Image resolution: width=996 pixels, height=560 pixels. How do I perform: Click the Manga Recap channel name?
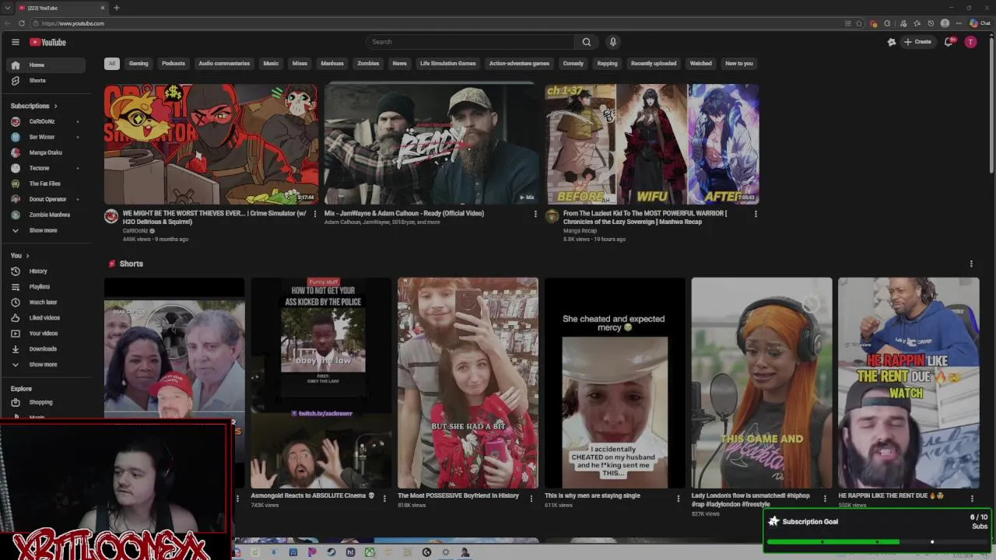pyautogui.click(x=580, y=231)
